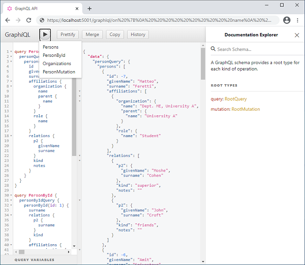Click the "friends" kind value in results

[x=145, y=225]
